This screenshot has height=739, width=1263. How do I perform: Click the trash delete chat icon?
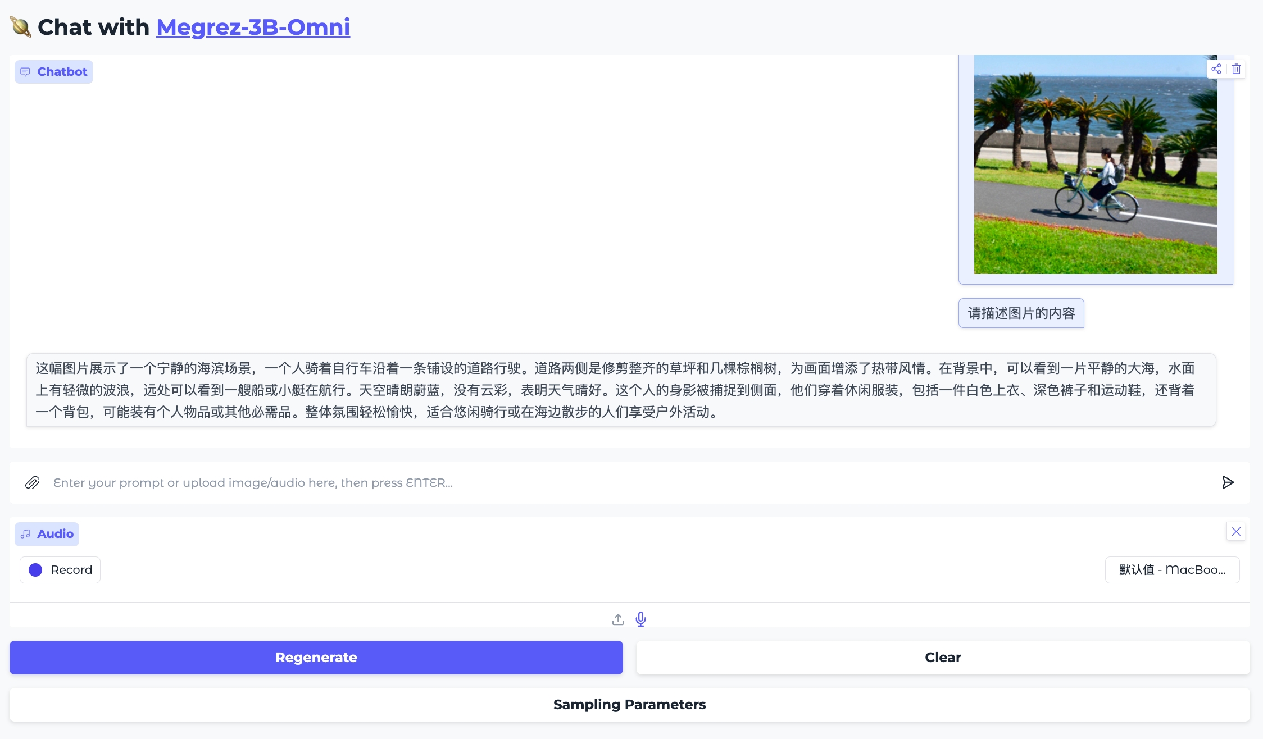[x=1236, y=69]
